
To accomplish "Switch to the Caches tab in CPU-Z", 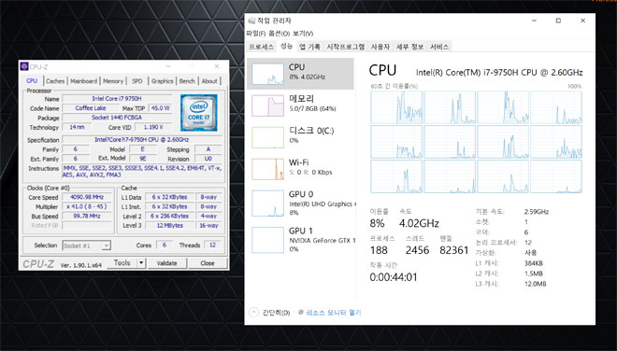I will (x=55, y=81).
